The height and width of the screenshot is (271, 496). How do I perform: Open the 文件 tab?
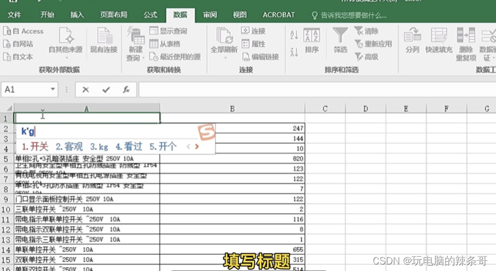tap(14, 15)
